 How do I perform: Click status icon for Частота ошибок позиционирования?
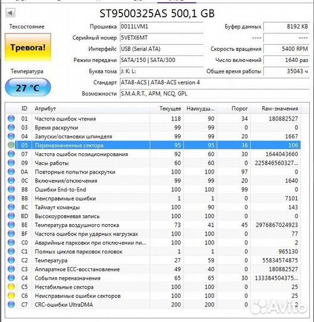pyautogui.click(x=11, y=154)
